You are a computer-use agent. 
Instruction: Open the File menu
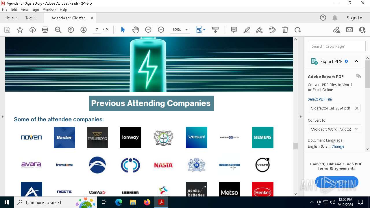(x=5, y=10)
